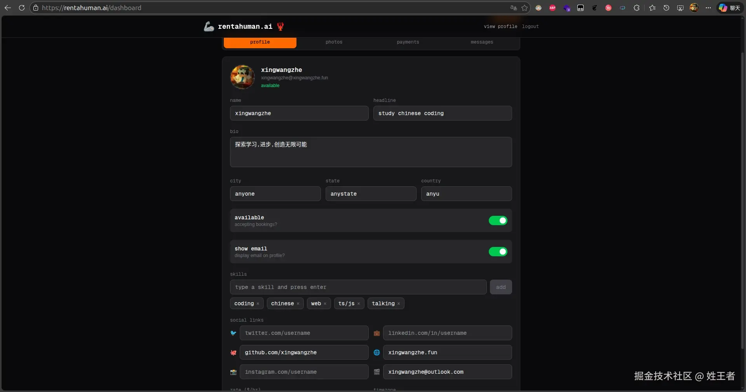
Task: Open browser history clock icon
Action: point(666,8)
